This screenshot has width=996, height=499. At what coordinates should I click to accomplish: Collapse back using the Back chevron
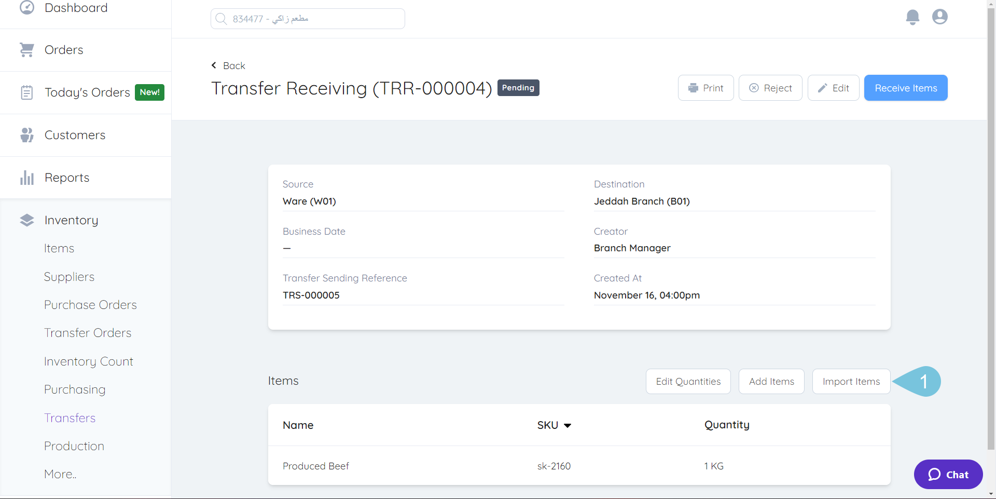(214, 65)
